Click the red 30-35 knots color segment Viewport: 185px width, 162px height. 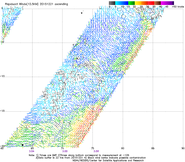click(x=151, y=3)
